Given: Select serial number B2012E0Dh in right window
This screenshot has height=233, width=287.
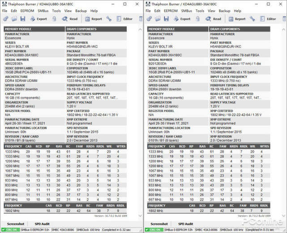Looking at the screenshot, I should pyautogui.click(x=158, y=64).
